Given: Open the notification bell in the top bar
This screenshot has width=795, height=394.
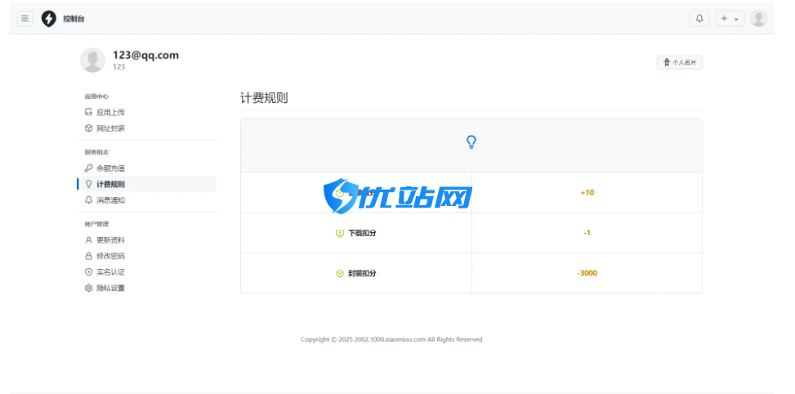Looking at the screenshot, I should [x=699, y=19].
